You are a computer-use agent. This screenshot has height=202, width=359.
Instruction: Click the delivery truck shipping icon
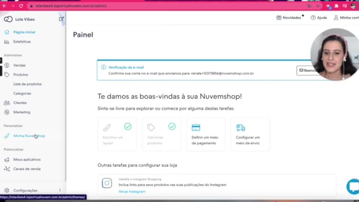coord(241,128)
